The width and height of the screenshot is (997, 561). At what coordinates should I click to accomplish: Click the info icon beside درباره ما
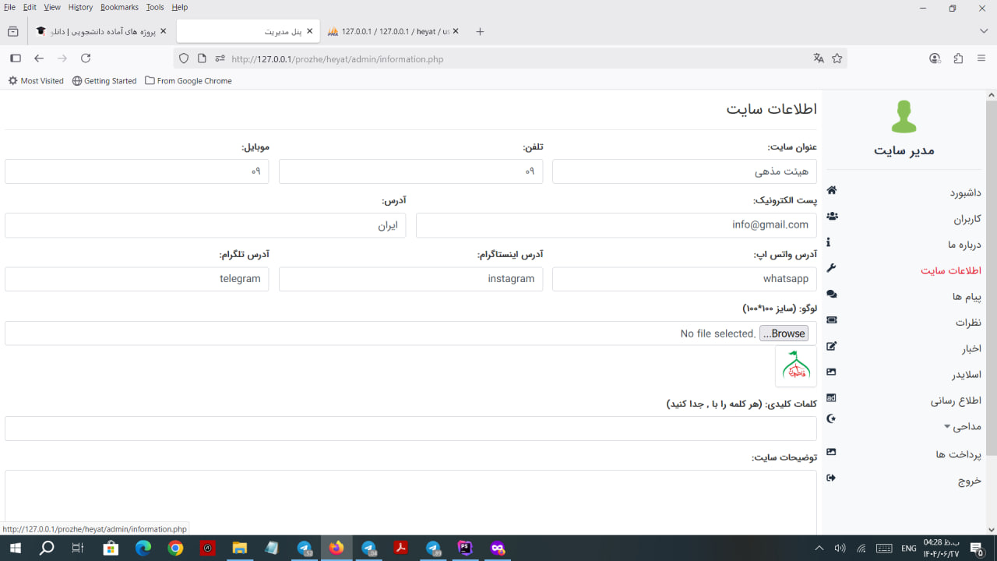(x=829, y=242)
